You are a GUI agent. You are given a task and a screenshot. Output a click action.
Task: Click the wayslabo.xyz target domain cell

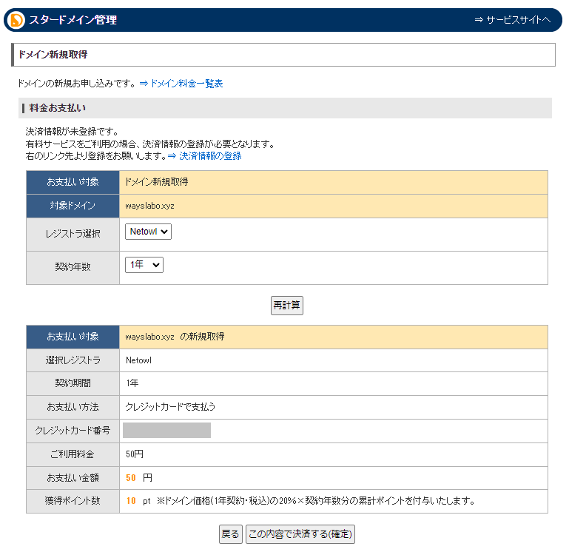pyautogui.click(x=333, y=206)
